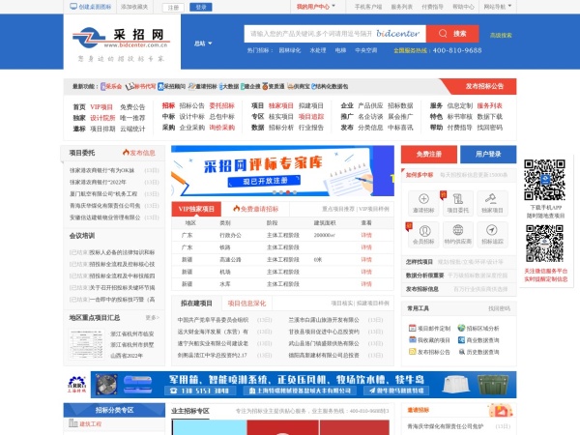The width and height of the screenshot is (580, 435).
Task: Click the 我收藏的项目 tool icon
Action: coord(411,340)
